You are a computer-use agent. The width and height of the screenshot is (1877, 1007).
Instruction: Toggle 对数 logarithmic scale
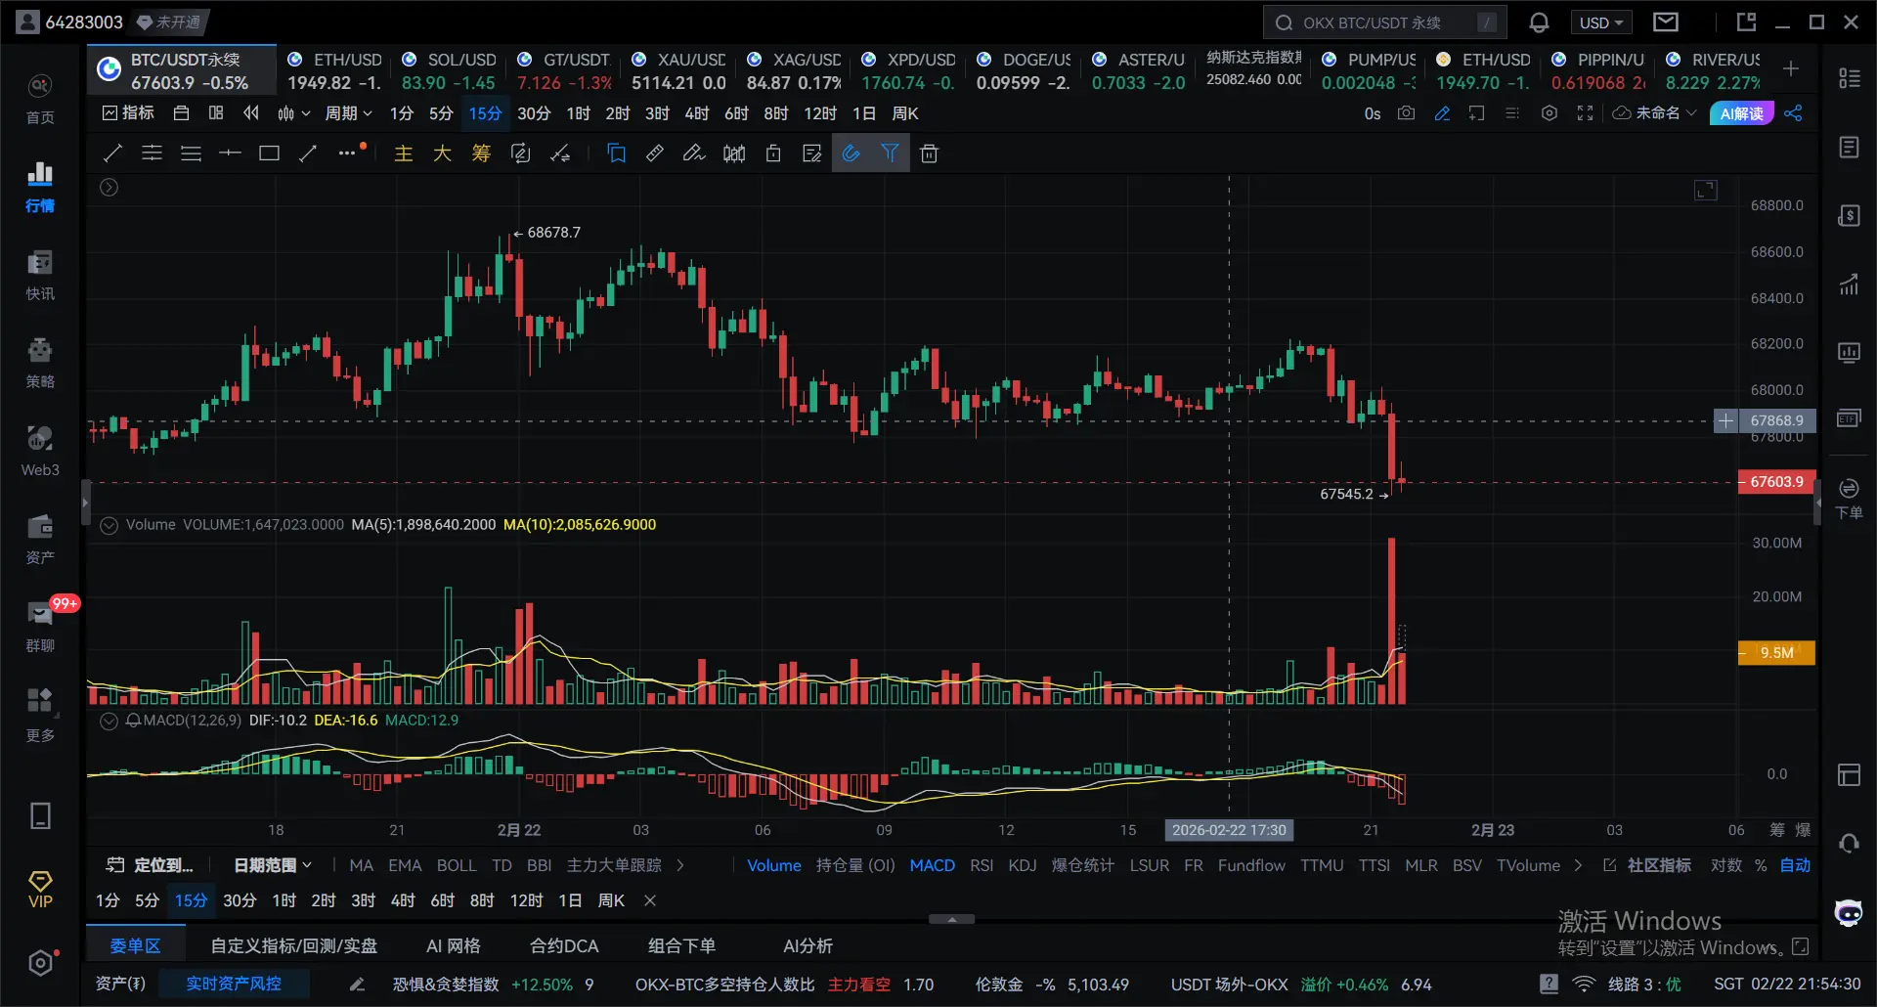tap(1726, 865)
